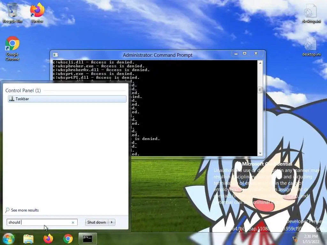Open File Explorer from the taskbar

(x=28, y=239)
